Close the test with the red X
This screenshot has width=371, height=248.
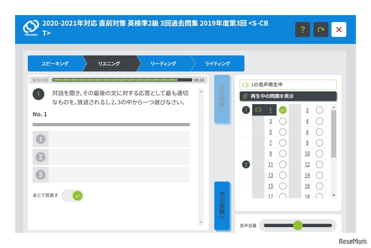pos(339,30)
